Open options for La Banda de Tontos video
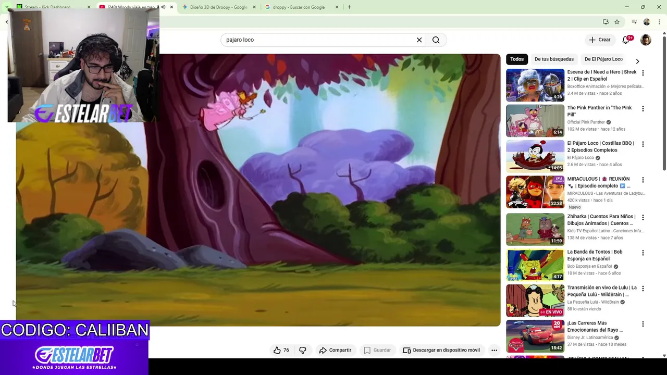Viewport: 667px width, 375px height. click(x=643, y=253)
